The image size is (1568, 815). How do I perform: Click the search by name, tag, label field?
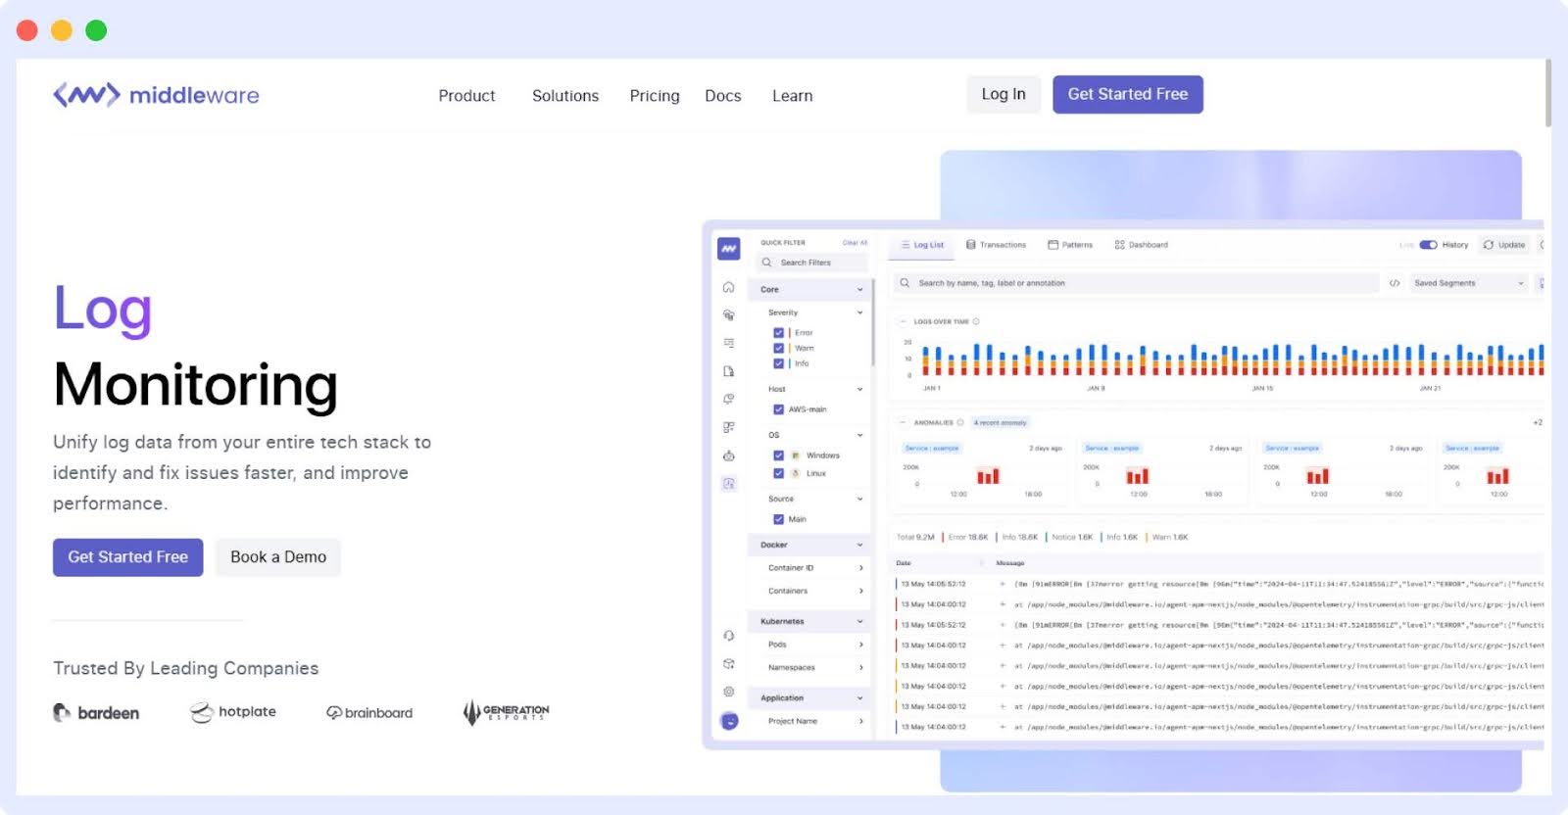(1137, 283)
